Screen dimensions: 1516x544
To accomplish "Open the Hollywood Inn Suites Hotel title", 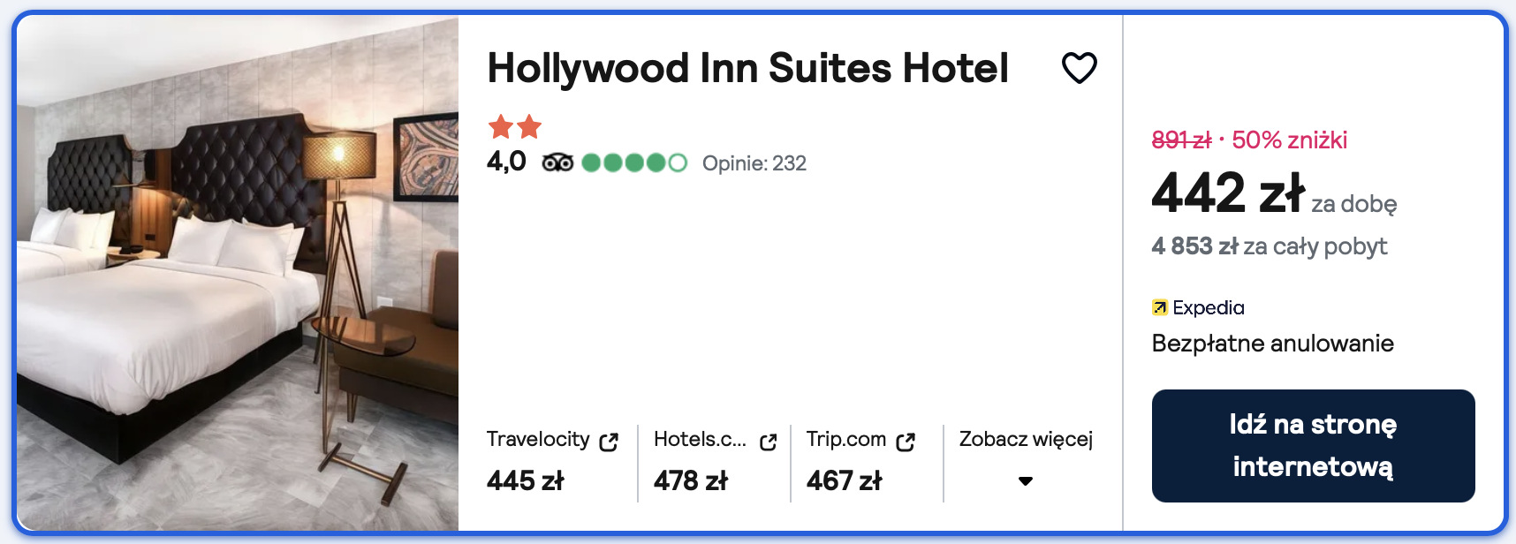I will [747, 68].
